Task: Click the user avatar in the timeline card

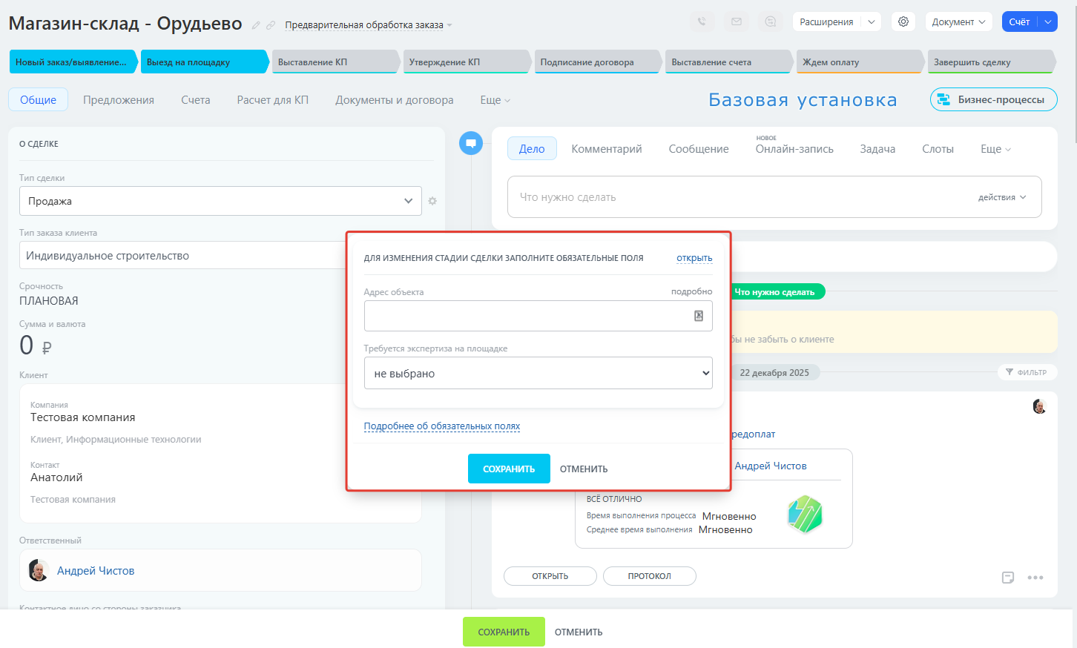Action: (1039, 406)
